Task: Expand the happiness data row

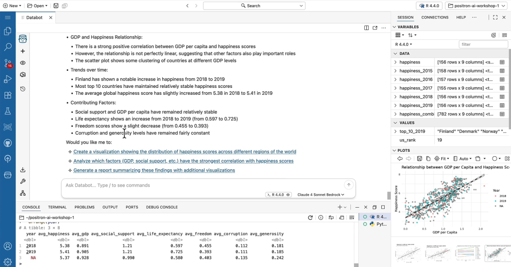Action: click(395, 62)
